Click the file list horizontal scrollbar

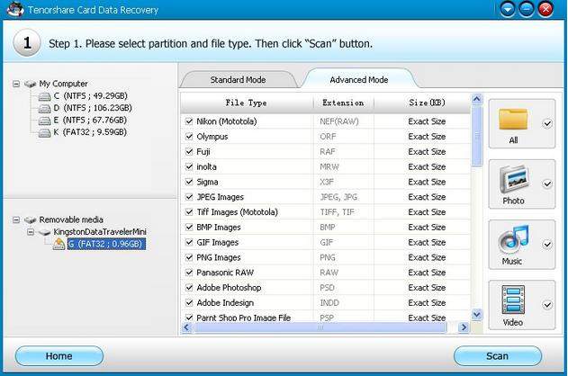(x=324, y=328)
